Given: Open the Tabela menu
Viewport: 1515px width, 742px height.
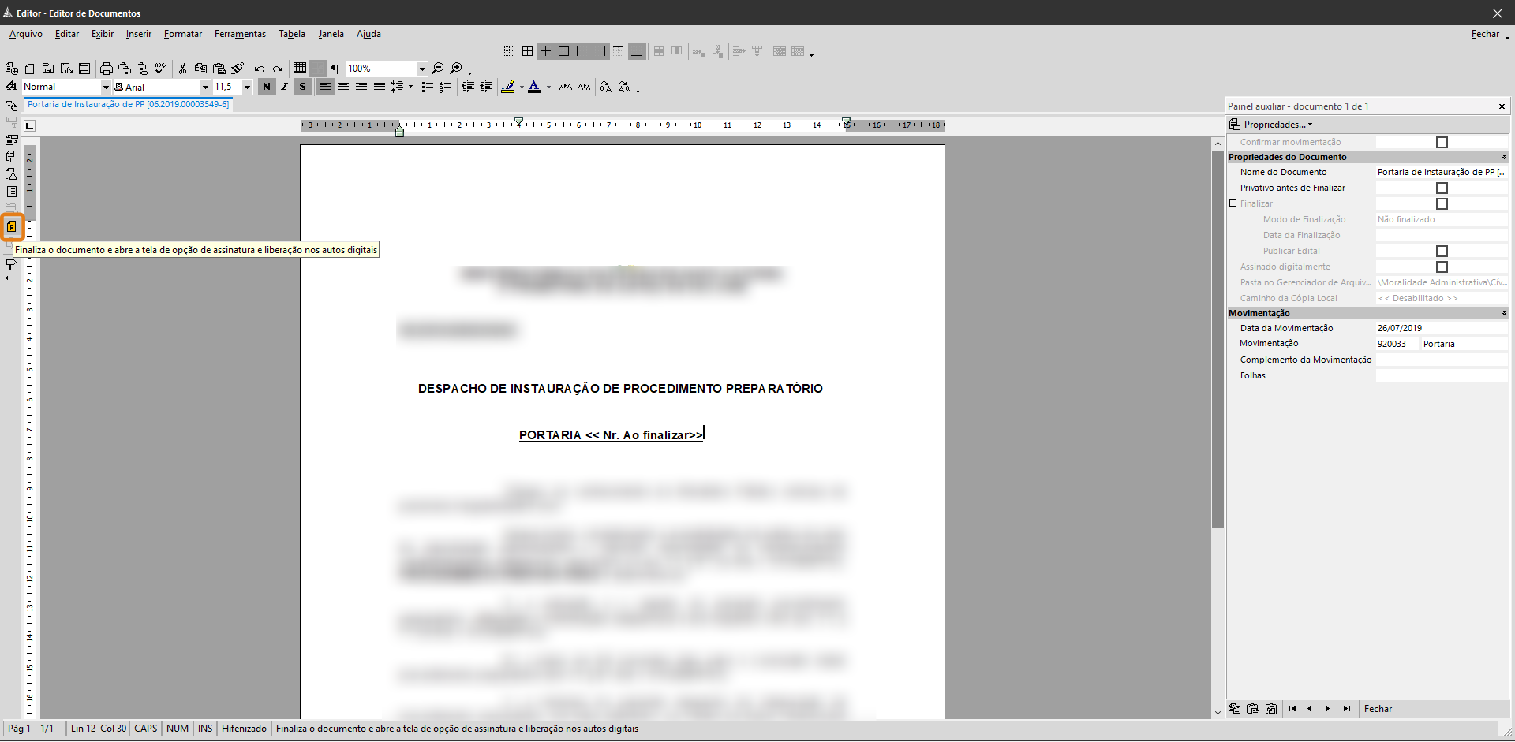Looking at the screenshot, I should point(291,34).
